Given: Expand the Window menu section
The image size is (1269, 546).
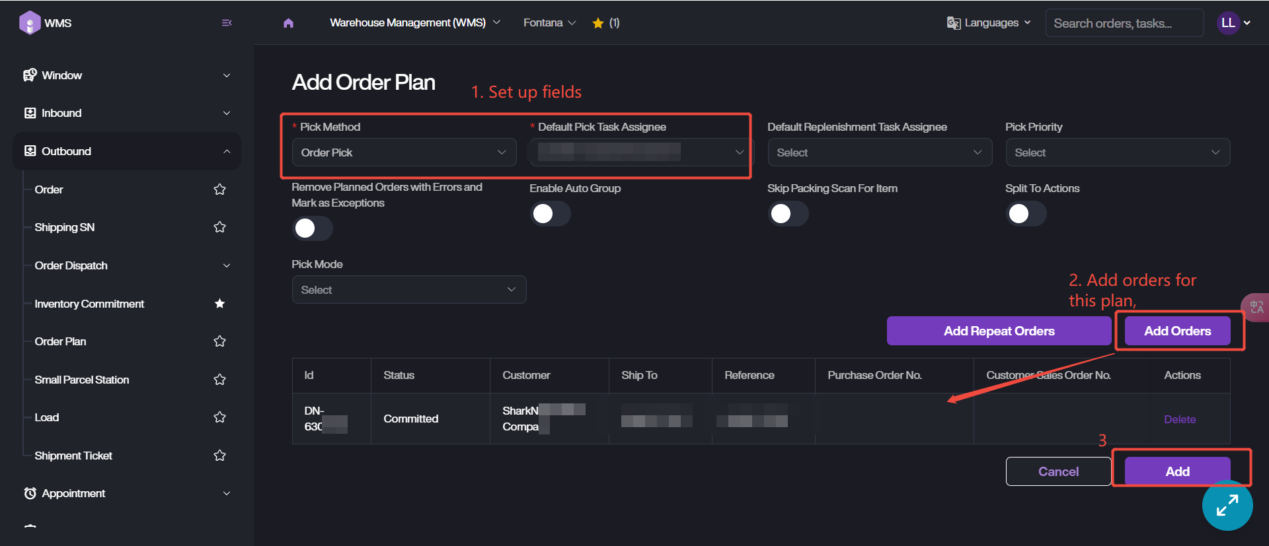Looking at the screenshot, I should click(227, 75).
